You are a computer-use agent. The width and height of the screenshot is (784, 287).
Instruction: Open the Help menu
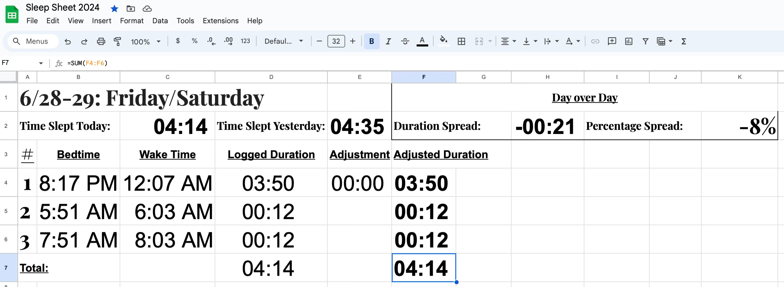click(x=255, y=21)
